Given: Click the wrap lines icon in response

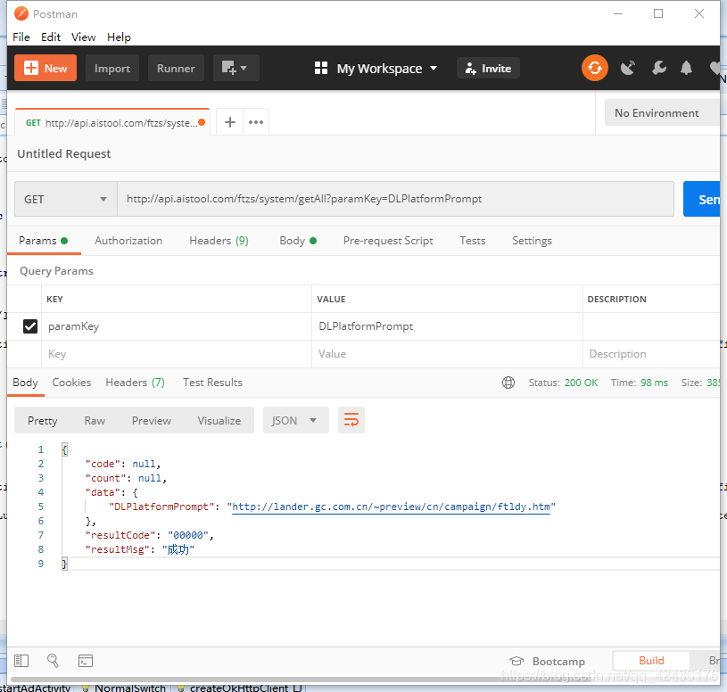Looking at the screenshot, I should [x=351, y=420].
